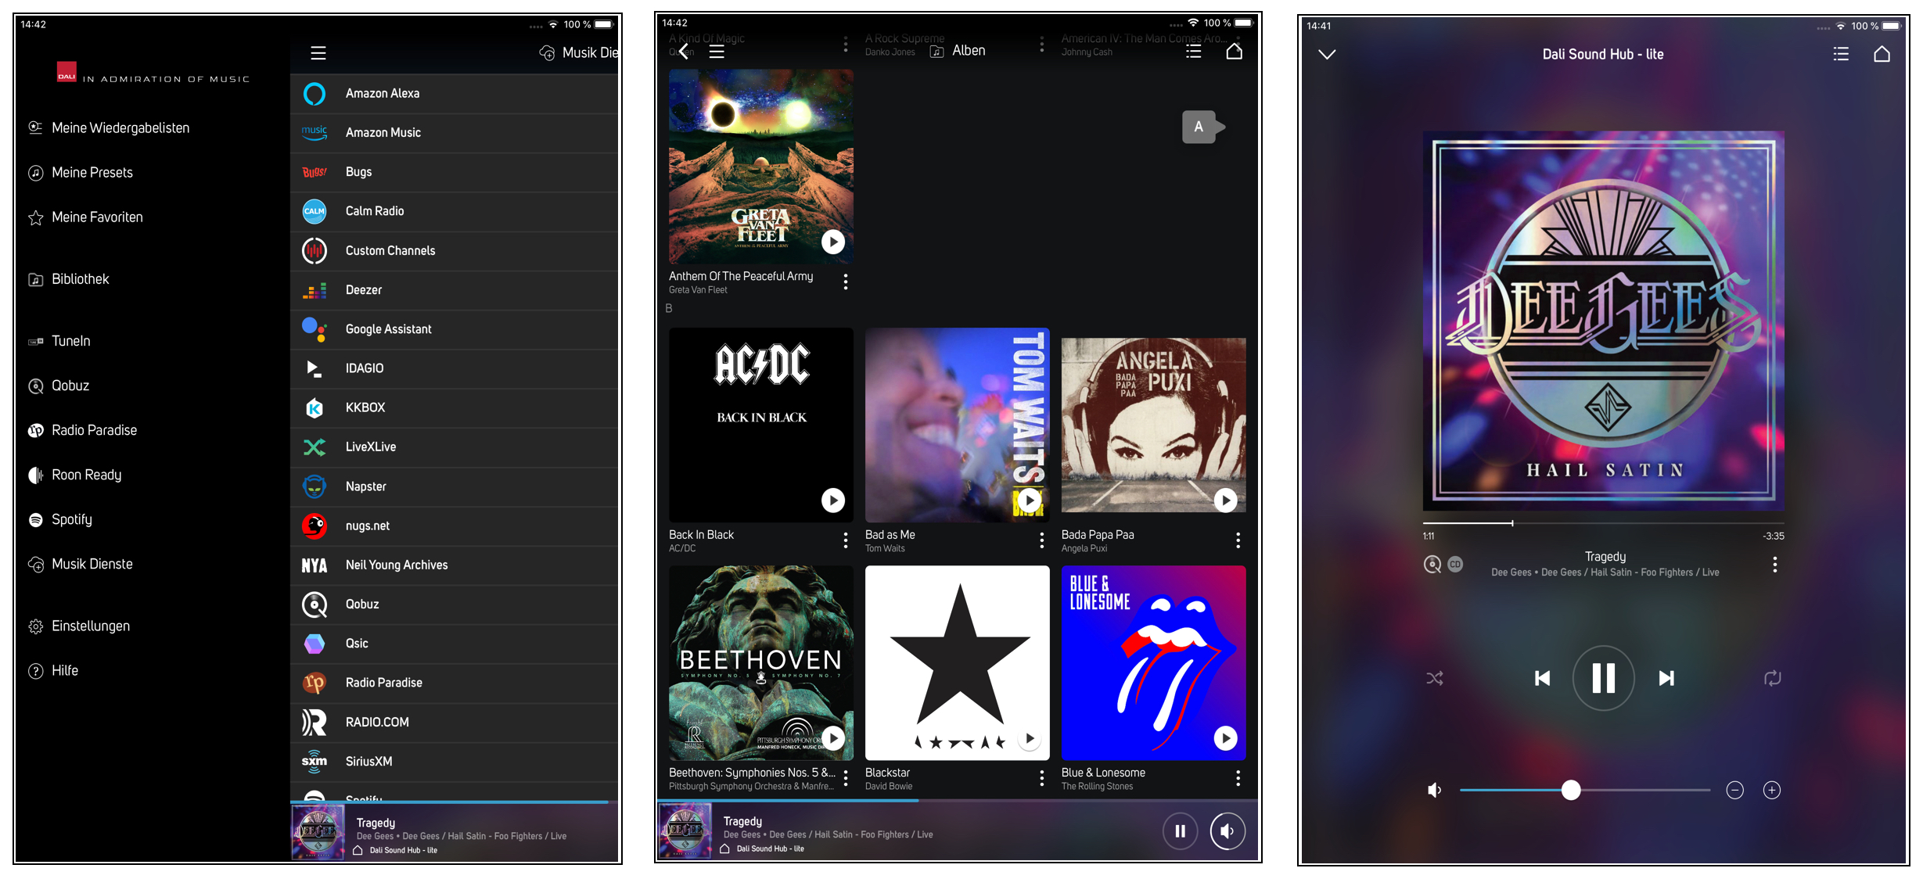Open player home icon in Alben screen
This screenshot has width=1923, height=879.
click(1234, 52)
